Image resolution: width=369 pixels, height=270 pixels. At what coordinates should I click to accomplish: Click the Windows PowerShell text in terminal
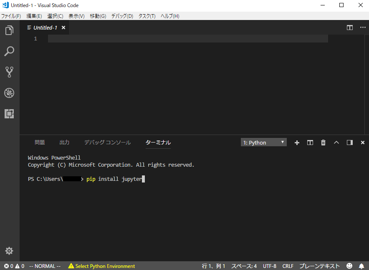54,157
